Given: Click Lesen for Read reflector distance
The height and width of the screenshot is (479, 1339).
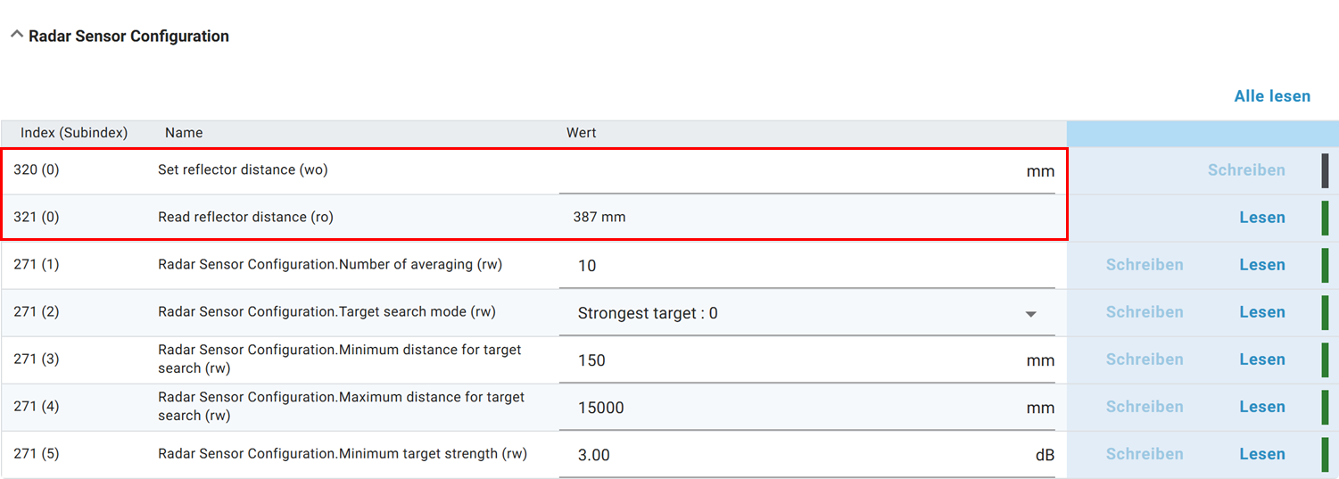Looking at the screenshot, I should point(1261,218).
